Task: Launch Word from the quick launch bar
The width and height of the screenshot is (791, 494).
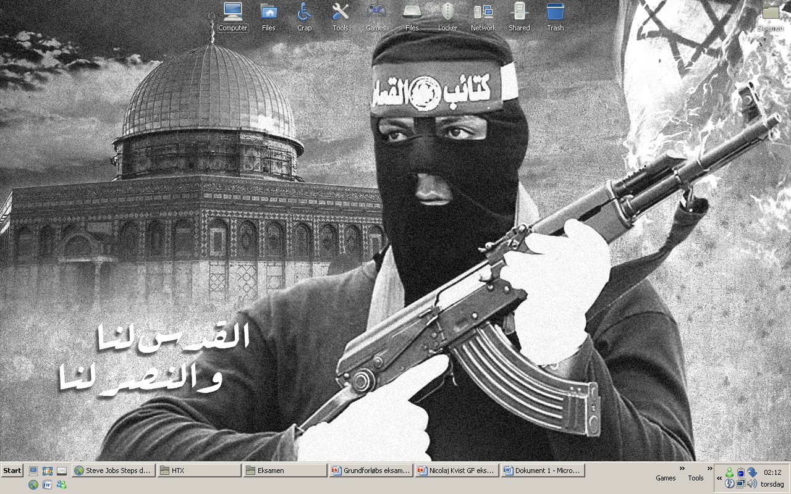Action: pos(48,485)
